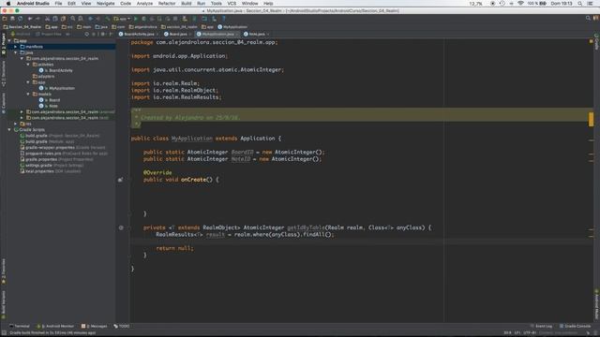Click the Redo arrow in toolbar
Image resolution: width=600 pixels, height=337 pixels.
pyautogui.click(x=37, y=19)
